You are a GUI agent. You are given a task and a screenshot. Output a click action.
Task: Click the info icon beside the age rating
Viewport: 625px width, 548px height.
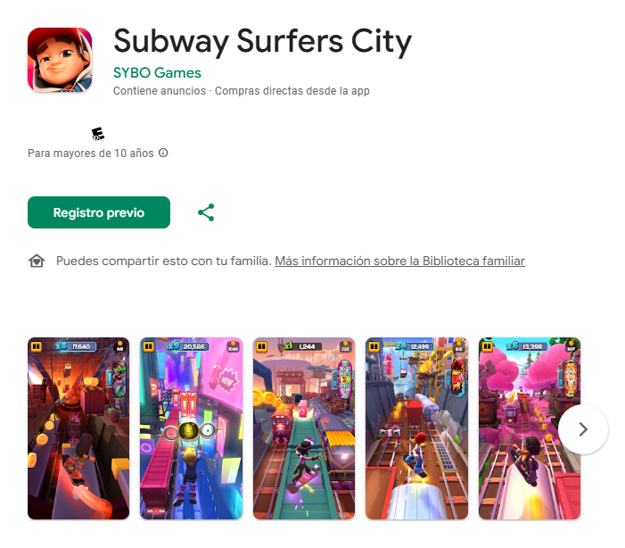[x=163, y=153]
